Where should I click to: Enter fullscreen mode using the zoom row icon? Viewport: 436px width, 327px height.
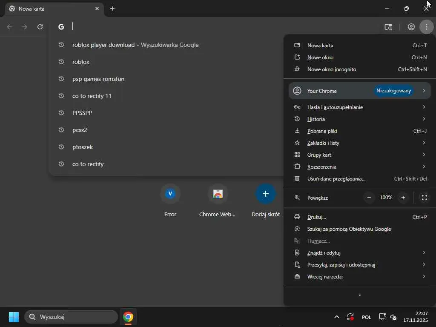pyautogui.click(x=424, y=198)
